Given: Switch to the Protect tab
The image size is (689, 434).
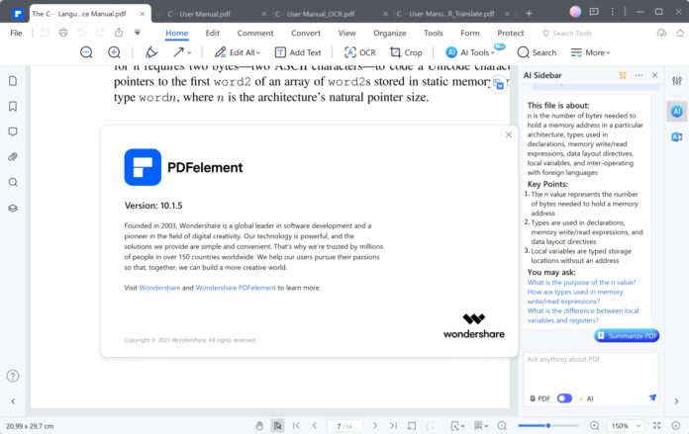Looking at the screenshot, I should click(510, 33).
